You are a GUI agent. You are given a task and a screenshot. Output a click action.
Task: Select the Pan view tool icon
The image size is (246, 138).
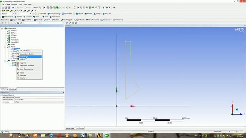point(78,8)
